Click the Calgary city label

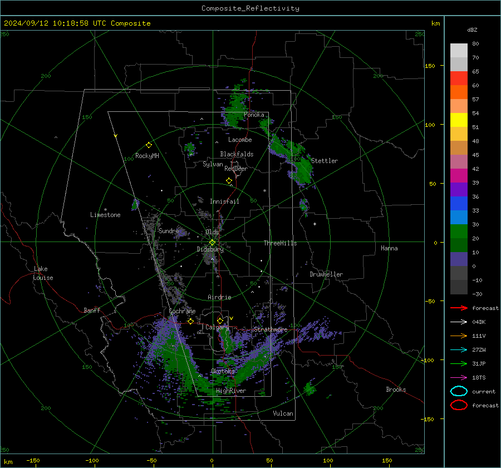coord(217,327)
